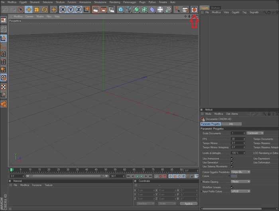Open the globe content browser icon
The width and height of the screenshot is (279, 211).
coord(194,10)
